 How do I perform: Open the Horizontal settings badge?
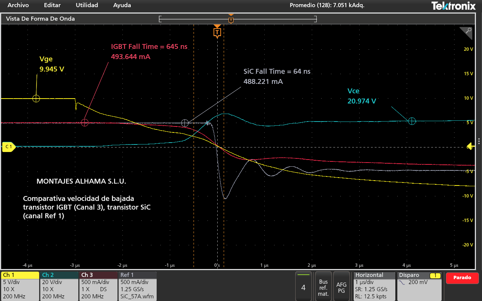point(374,286)
